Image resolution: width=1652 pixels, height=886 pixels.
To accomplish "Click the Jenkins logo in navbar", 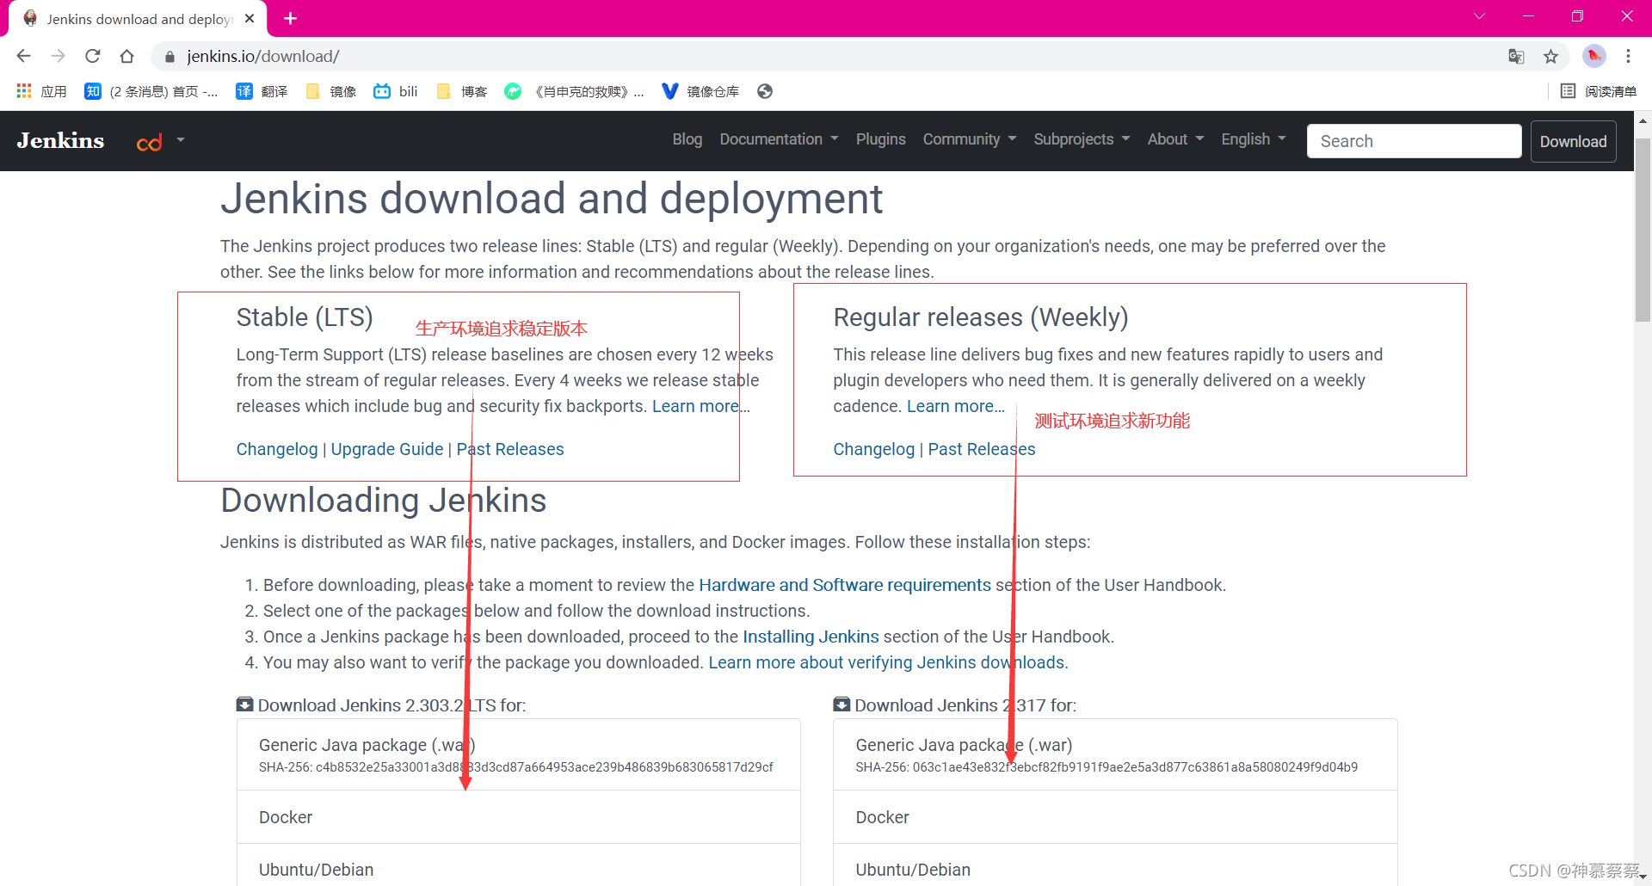I will [60, 140].
